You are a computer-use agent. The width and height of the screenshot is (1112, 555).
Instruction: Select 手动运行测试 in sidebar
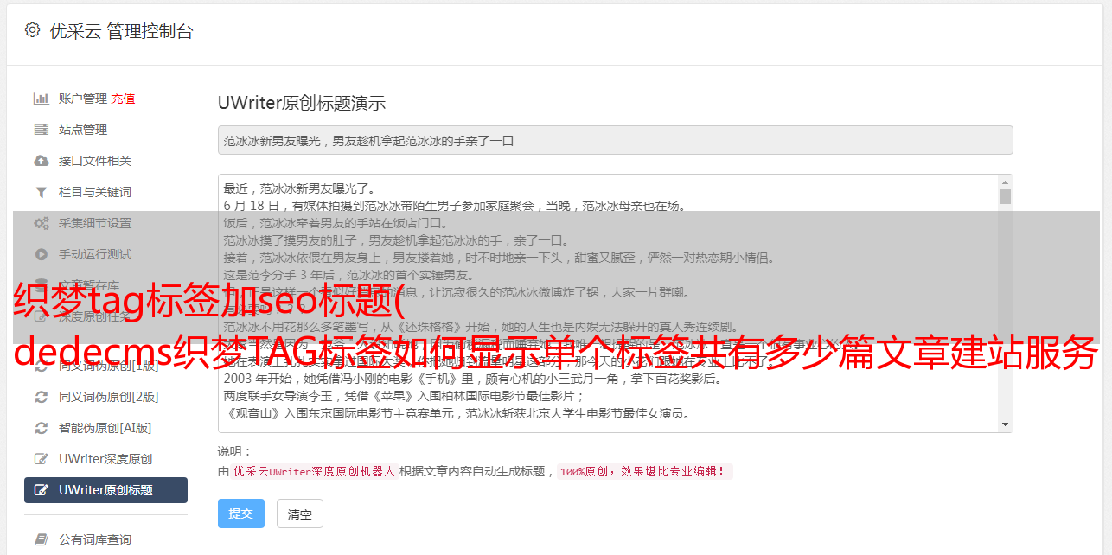pyautogui.click(x=95, y=254)
